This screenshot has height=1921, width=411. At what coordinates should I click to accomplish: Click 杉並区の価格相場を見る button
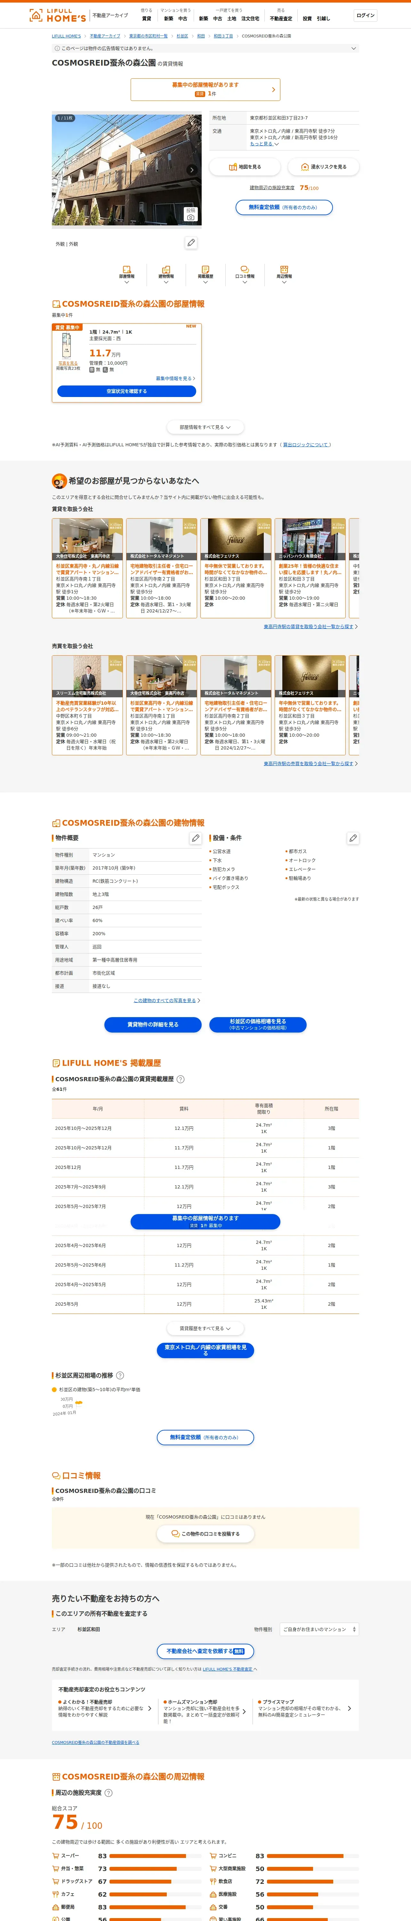(x=258, y=1025)
